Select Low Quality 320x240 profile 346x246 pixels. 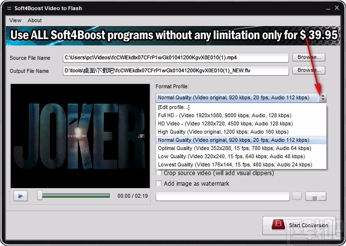tap(241, 156)
